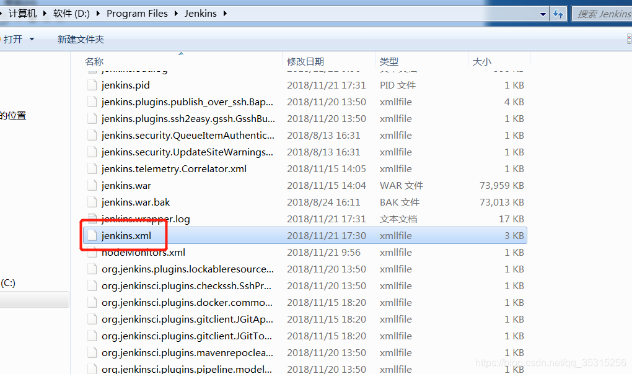Click the 软件 (D:) breadcrumb segment

71,14
